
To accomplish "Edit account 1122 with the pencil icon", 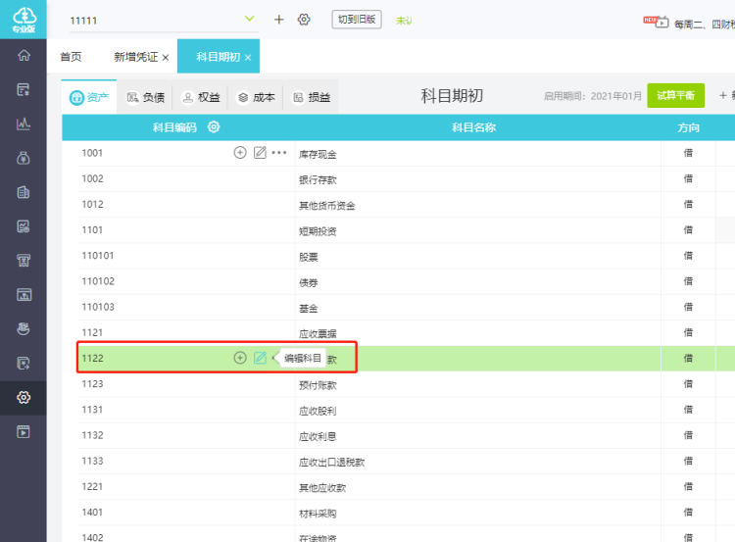I will [x=260, y=358].
